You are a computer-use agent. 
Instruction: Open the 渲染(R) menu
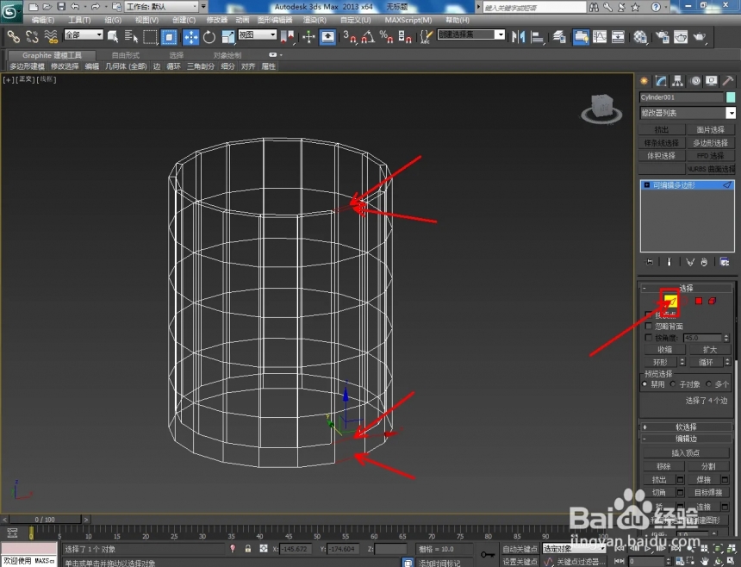(314, 20)
